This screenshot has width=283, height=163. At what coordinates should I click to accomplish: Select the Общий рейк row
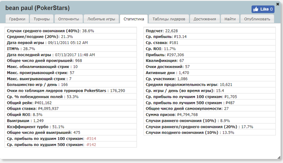click(x=71, y=102)
